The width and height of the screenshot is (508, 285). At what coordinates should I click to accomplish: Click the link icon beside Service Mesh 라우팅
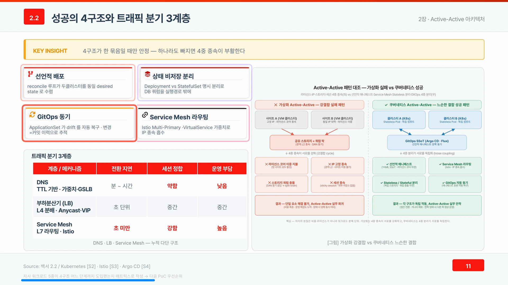(145, 115)
